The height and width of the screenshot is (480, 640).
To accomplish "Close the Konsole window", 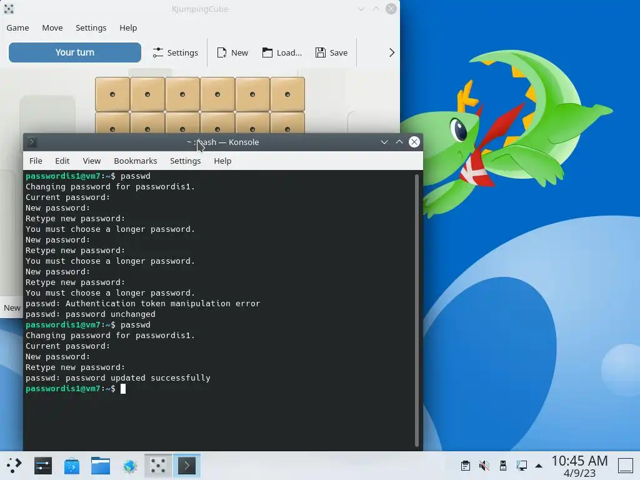I will point(414,142).
